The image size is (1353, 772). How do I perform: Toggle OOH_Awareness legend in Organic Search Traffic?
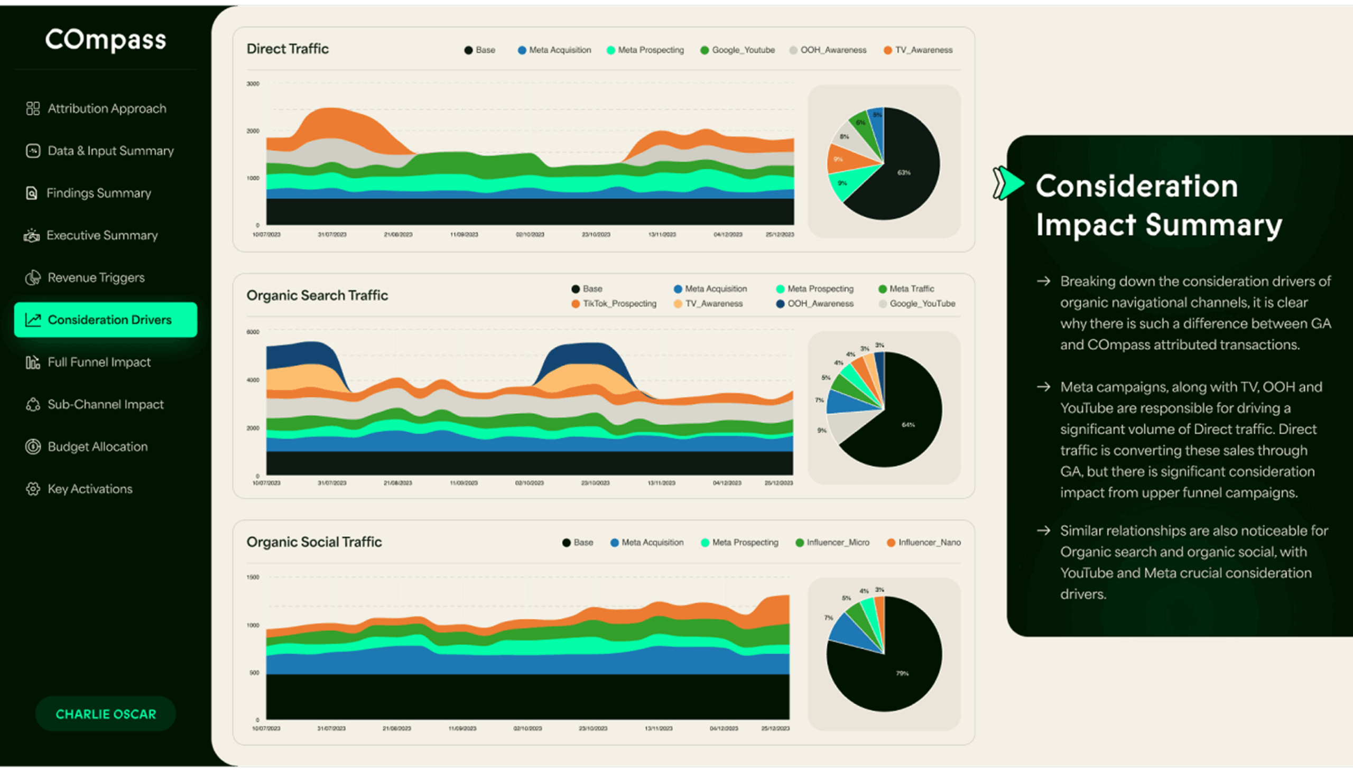pos(820,303)
